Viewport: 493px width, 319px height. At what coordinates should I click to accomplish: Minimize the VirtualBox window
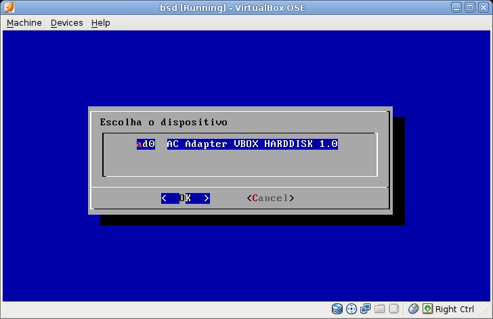click(x=456, y=7)
